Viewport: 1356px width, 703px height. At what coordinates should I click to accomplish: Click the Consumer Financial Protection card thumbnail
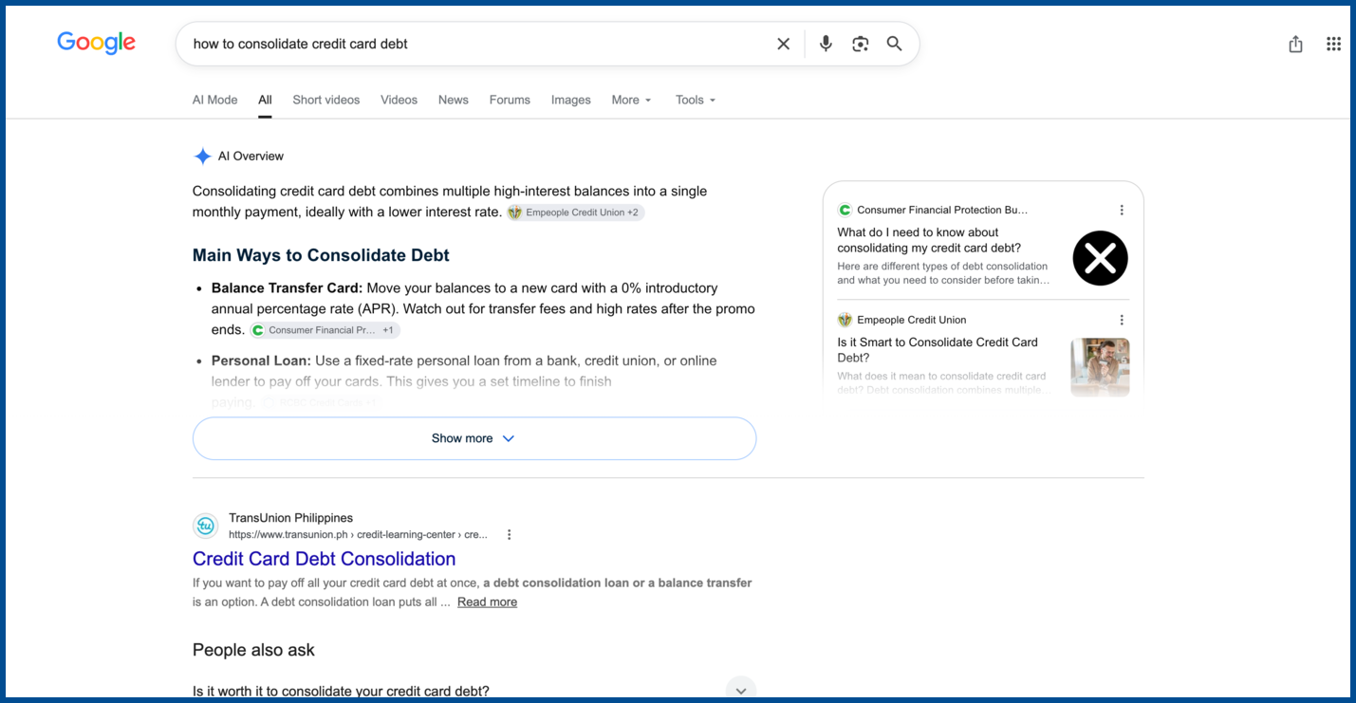[1100, 258]
